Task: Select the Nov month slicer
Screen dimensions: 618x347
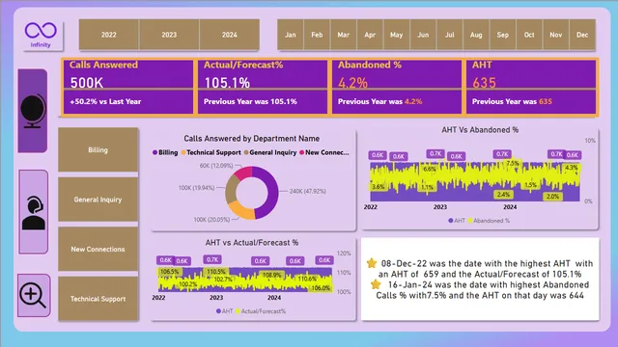Action: (556, 35)
